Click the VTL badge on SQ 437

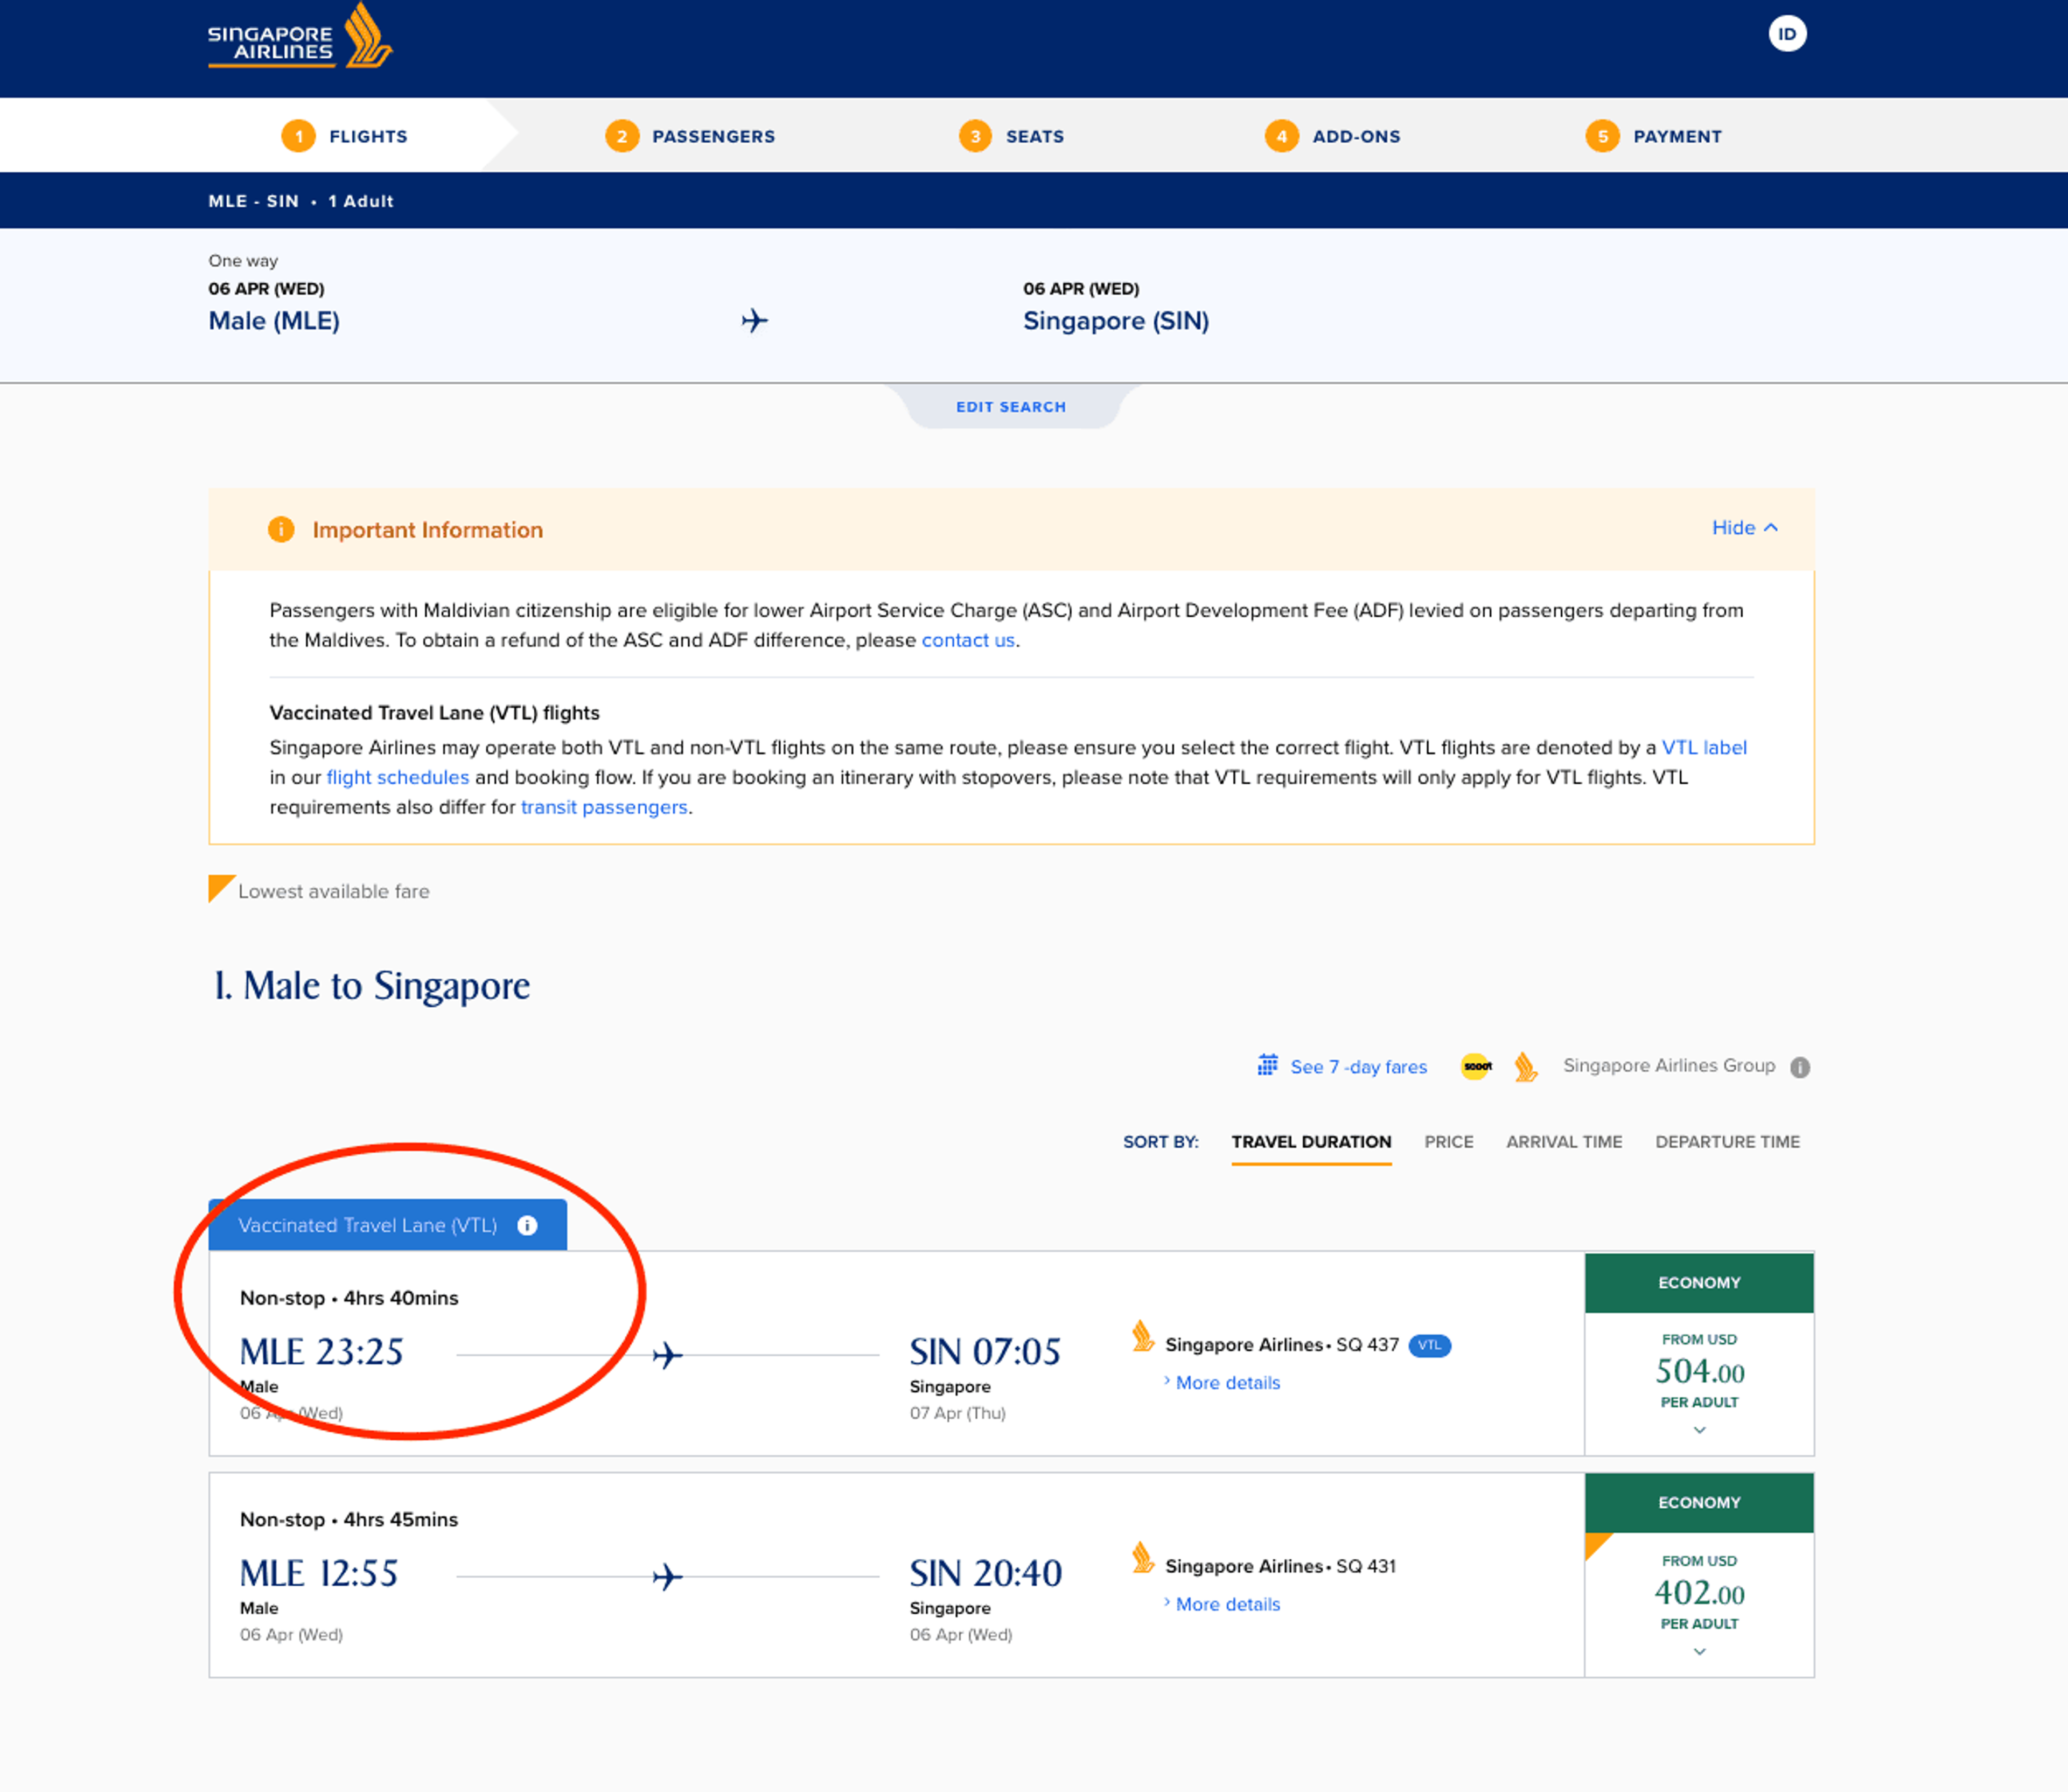point(1429,1345)
